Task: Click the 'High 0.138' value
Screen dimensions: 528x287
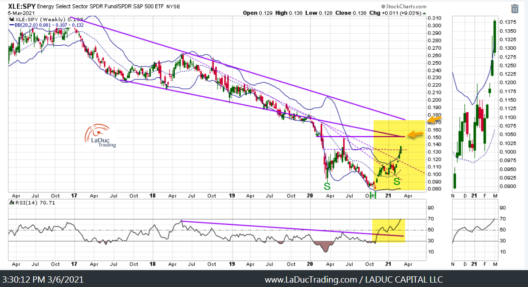Action: 288,13
